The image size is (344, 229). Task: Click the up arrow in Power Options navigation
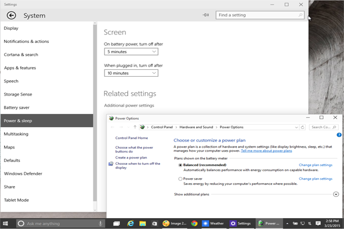(135, 127)
